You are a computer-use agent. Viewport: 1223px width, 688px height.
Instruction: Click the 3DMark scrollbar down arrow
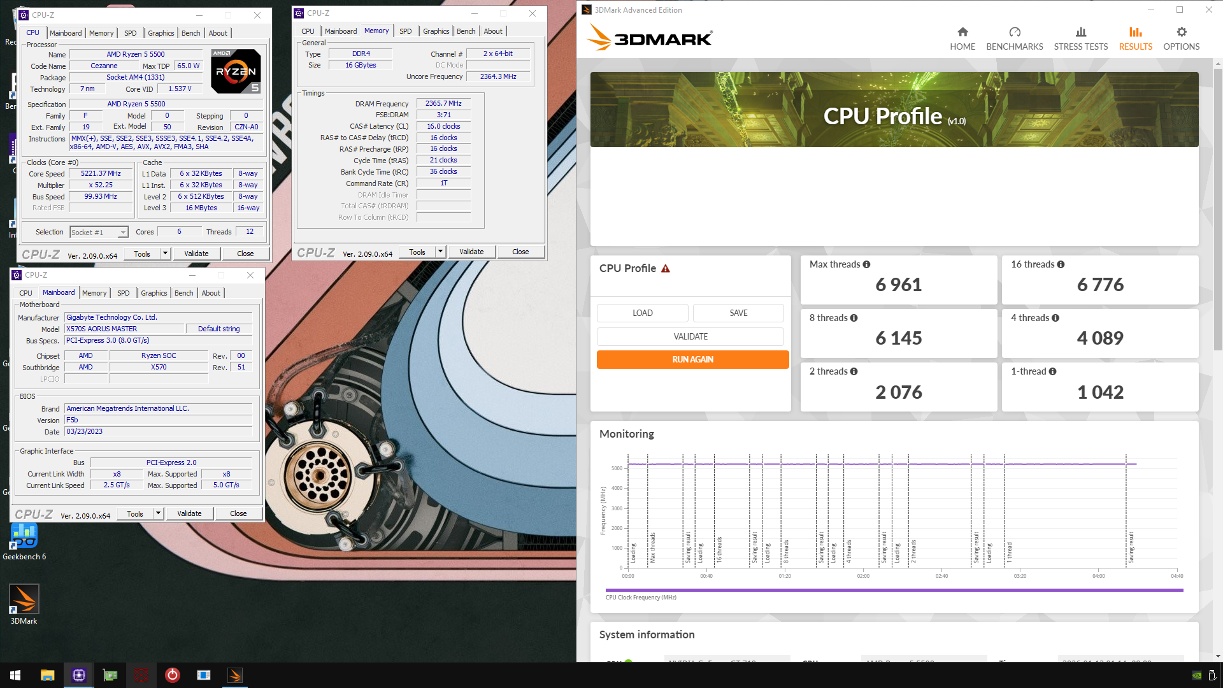[x=1218, y=656]
